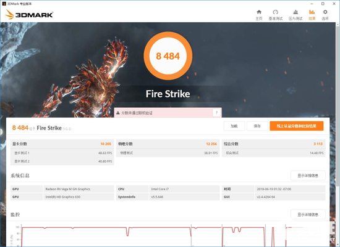340x247 pixels.
Task: Click Intel(R) HD Graphics 630 entry
Action: 63,197
